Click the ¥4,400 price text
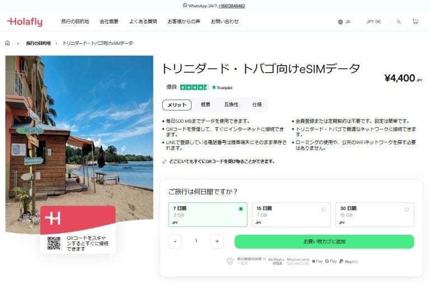The height and width of the screenshot is (283, 430). coord(400,78)
